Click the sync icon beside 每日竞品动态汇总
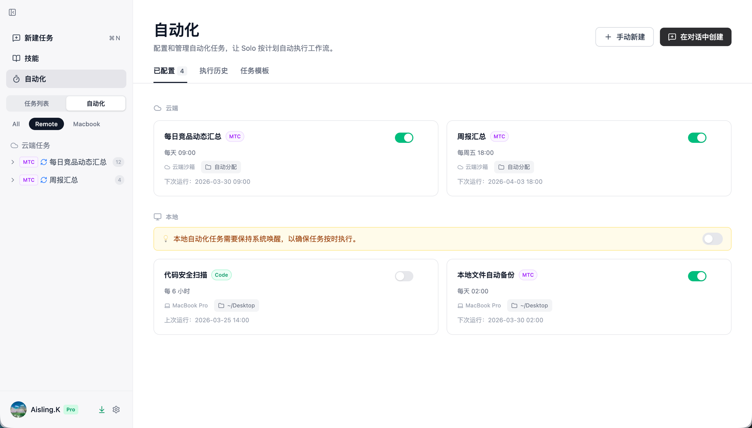The width and height of the screenshot is (752, 428). click(x=43, y=162)
